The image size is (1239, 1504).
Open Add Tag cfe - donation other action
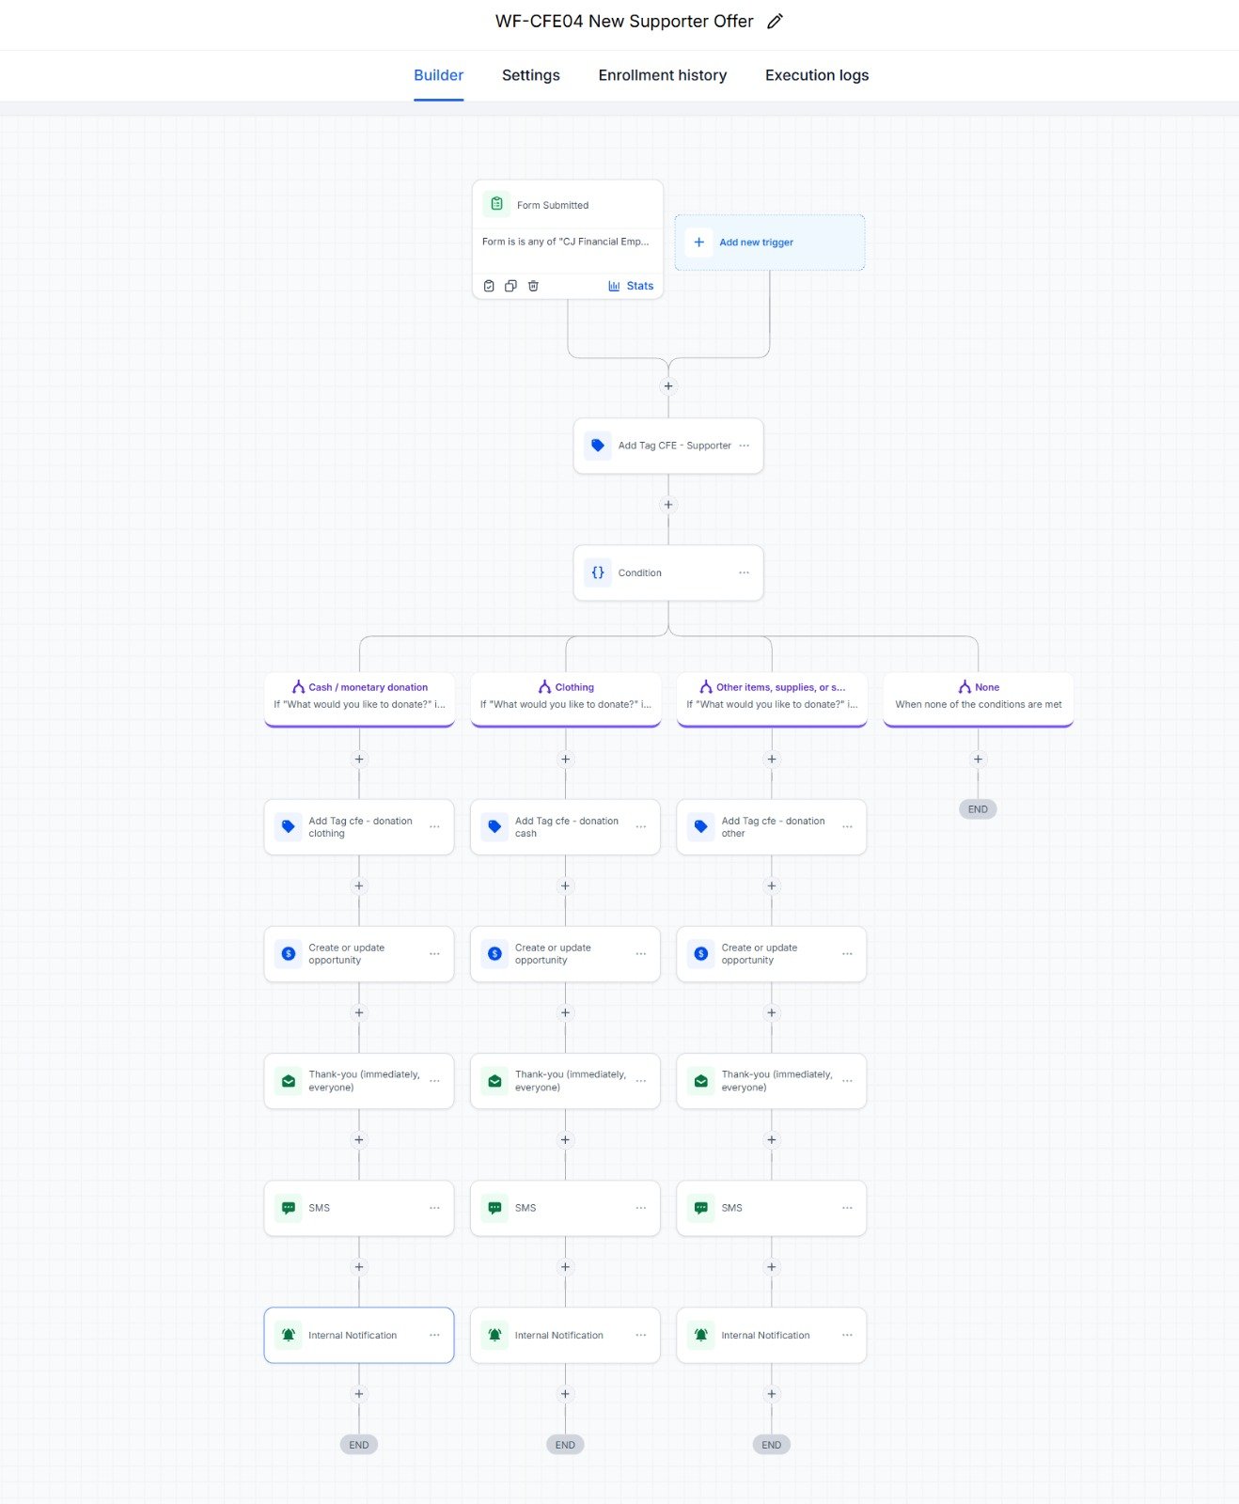772,827
